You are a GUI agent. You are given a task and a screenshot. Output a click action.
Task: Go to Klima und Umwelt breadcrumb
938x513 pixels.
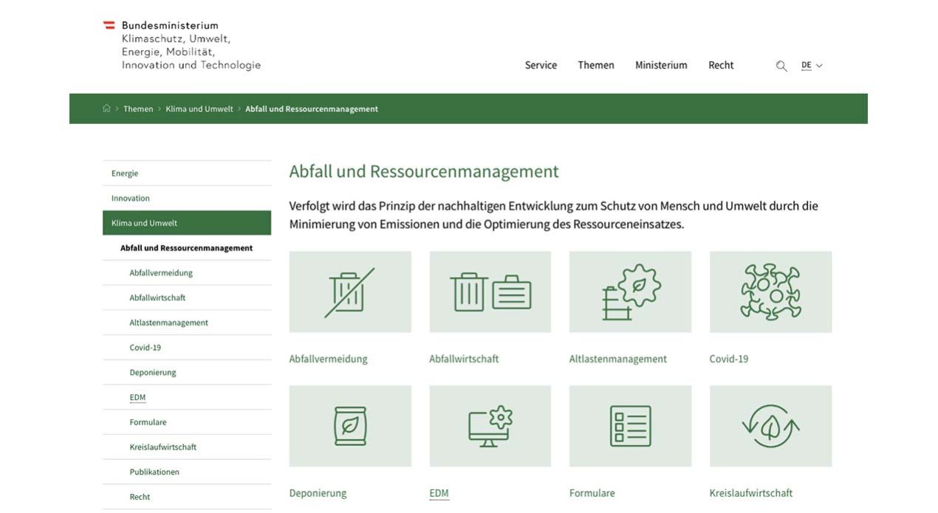pos(199,109)
